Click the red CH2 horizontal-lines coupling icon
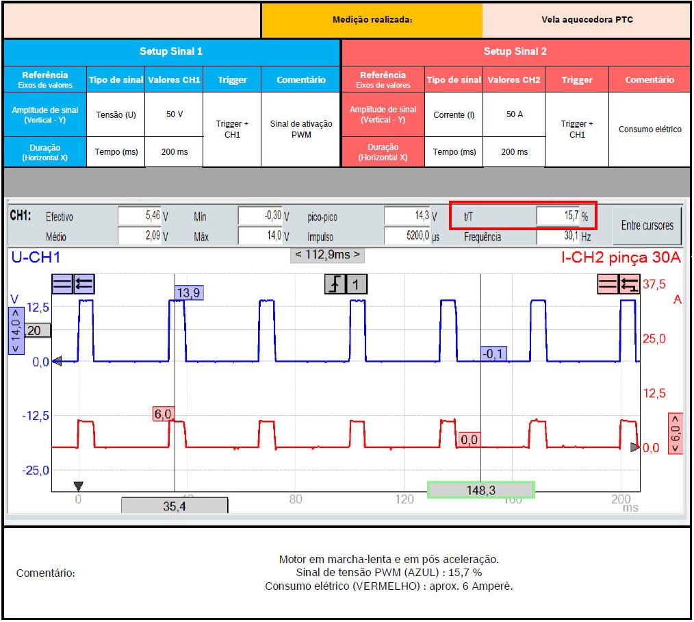This screenshot has height=622, width=694. coord(608,284)
